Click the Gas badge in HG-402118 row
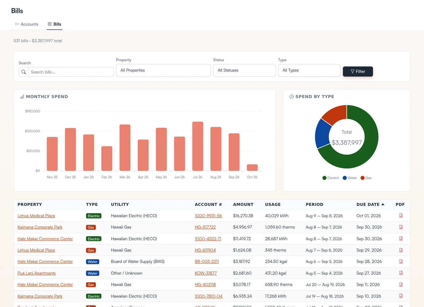This screenshot has height=307, width=424. [91, 285]
